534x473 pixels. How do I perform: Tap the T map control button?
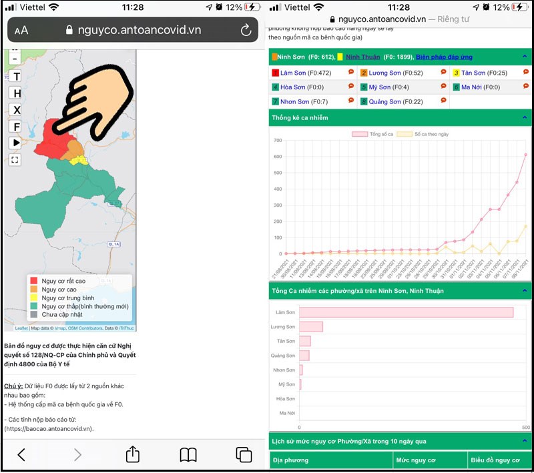tap(15, 76)
